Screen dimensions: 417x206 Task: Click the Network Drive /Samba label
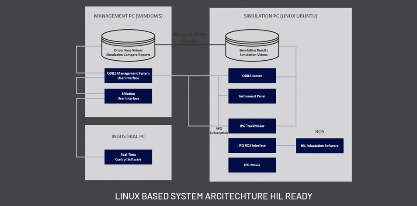[x=190, y=37]
